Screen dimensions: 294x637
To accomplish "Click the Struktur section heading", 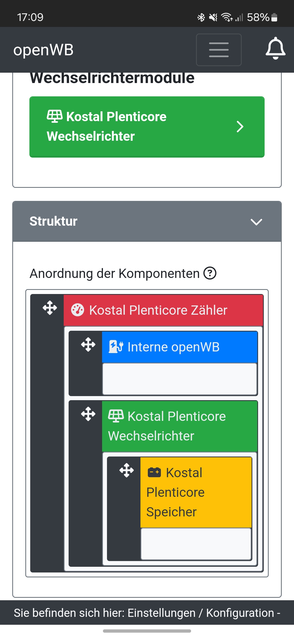I will click(53, 221).
